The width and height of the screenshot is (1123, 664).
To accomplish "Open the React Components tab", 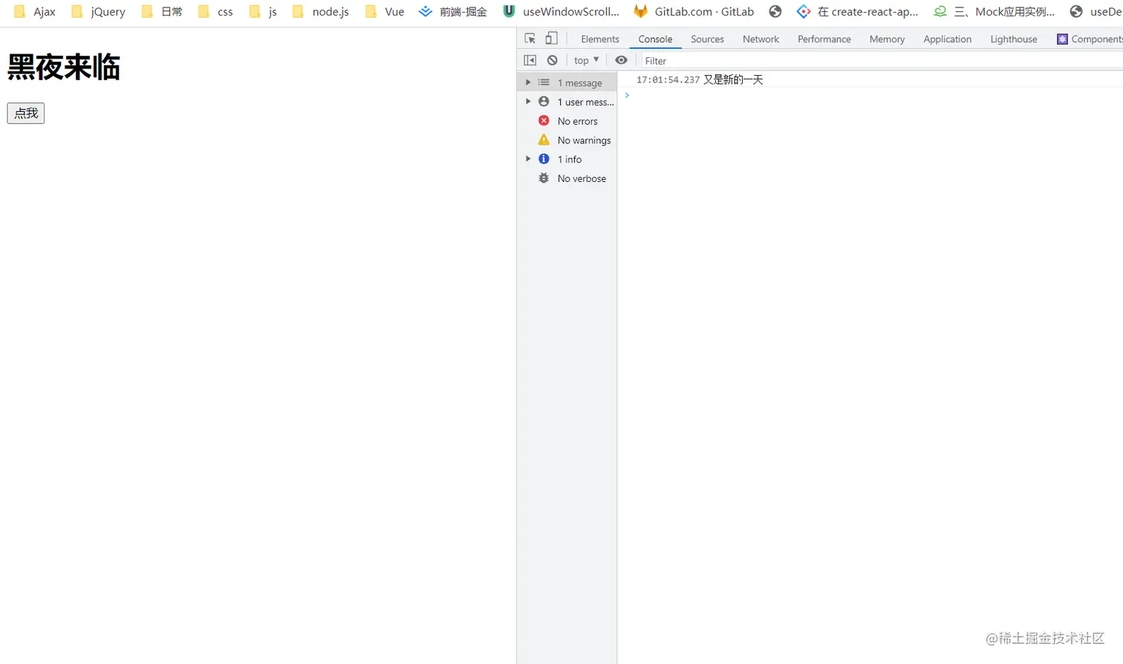I will 1089,39.
